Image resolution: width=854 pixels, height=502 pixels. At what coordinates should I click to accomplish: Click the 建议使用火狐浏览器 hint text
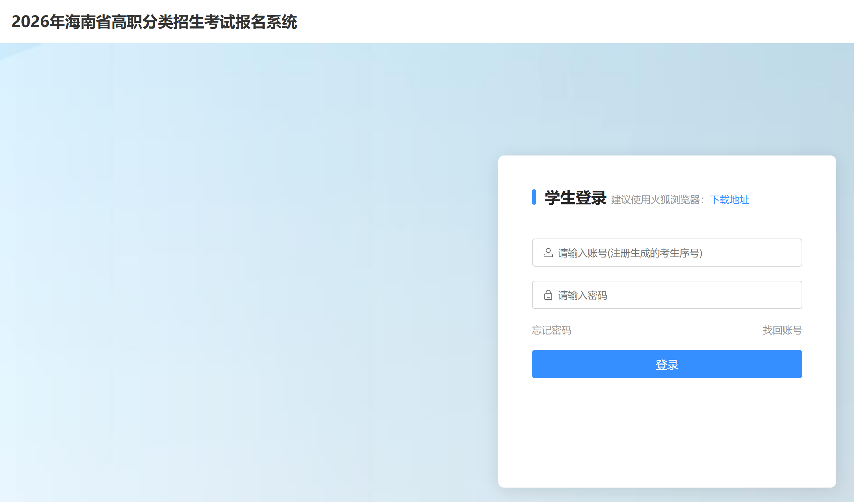point(657,199)
